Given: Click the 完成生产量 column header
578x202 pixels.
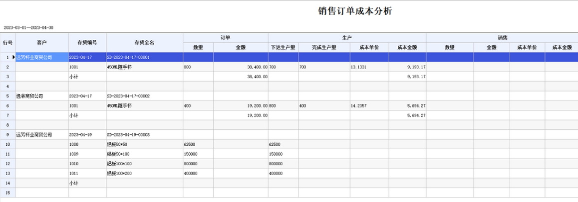Looking at the screenshot, I should (324, 47).
